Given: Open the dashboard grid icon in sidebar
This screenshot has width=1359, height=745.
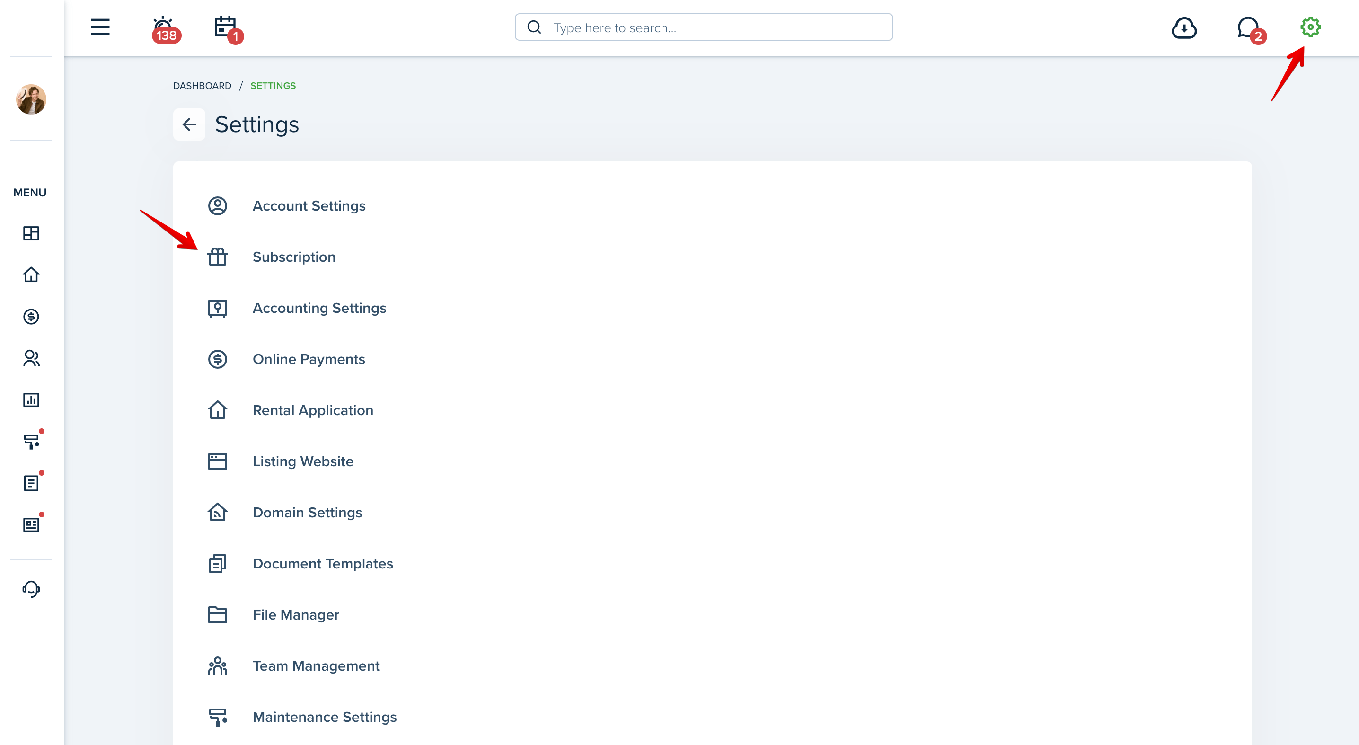Looking at the screenshot, I should point(31,233).
